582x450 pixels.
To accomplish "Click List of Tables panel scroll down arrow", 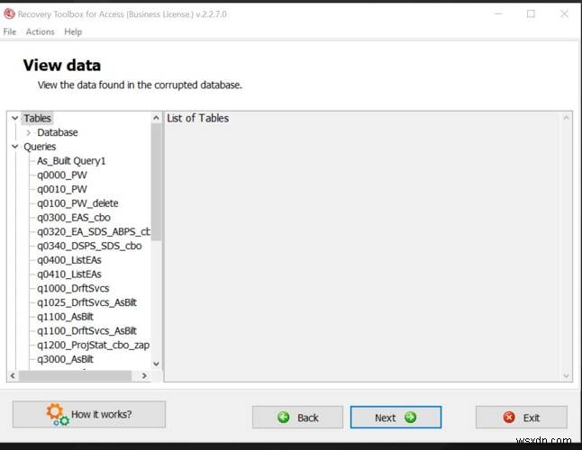I will pos(566,376).
